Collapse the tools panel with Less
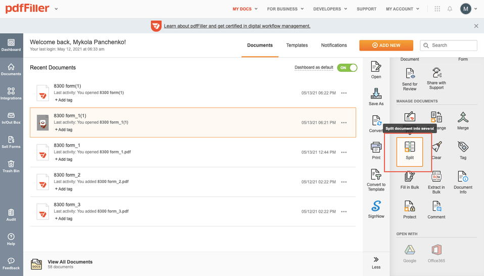This screenshot has height=276, width=484. pos(376,263)
